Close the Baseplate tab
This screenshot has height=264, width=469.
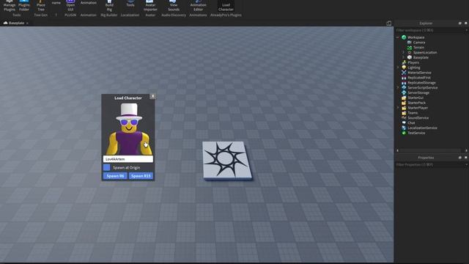(x=27, y=23)
